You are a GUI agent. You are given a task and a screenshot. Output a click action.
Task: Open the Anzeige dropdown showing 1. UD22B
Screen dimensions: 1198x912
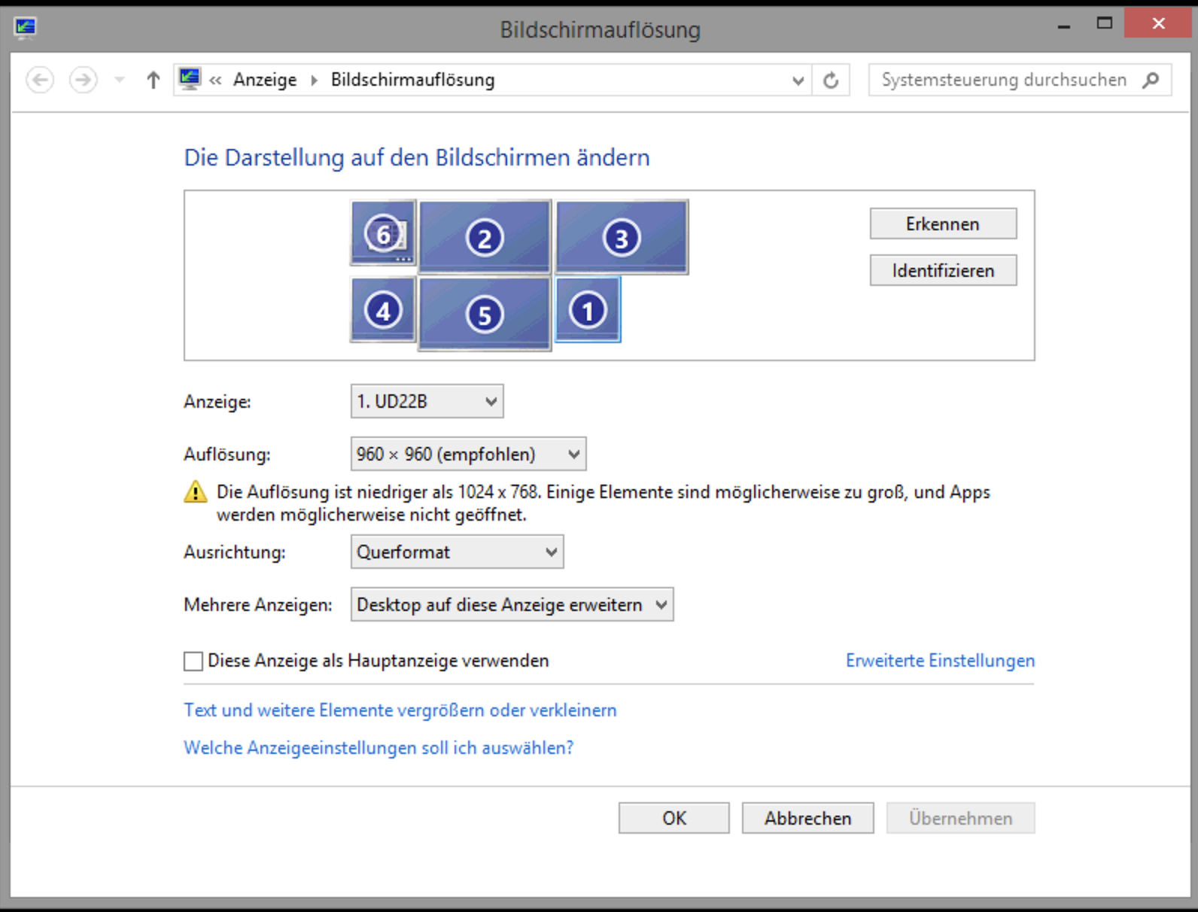click(427, 401)
